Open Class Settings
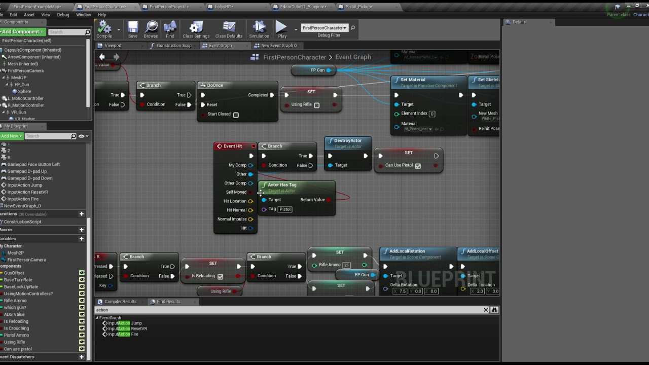Screen dimensions: 649x365 tap(196, 29)
